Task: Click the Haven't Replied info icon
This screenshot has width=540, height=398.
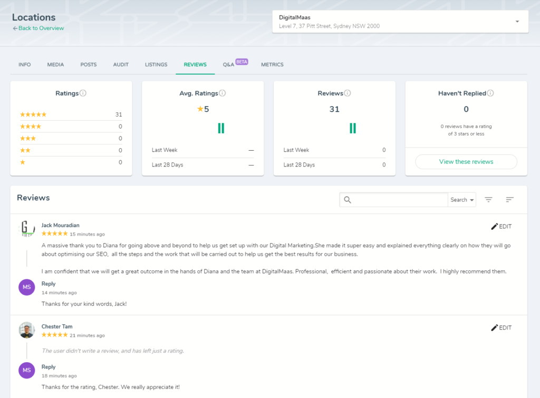Action: (490, 93)
